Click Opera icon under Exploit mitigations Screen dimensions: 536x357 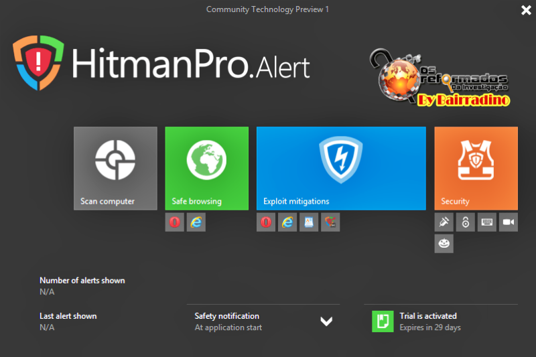(x=266, y=222)
